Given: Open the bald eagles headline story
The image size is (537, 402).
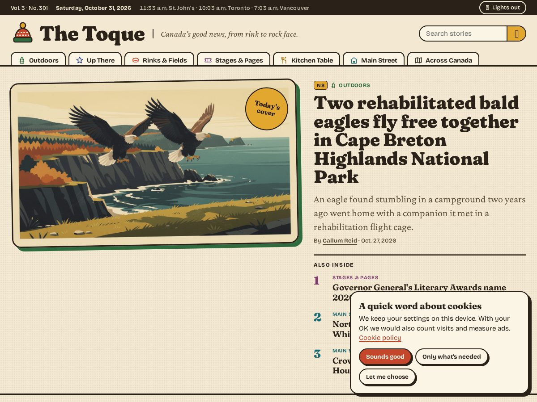Looking at the screenshot, I should (416, 140).
